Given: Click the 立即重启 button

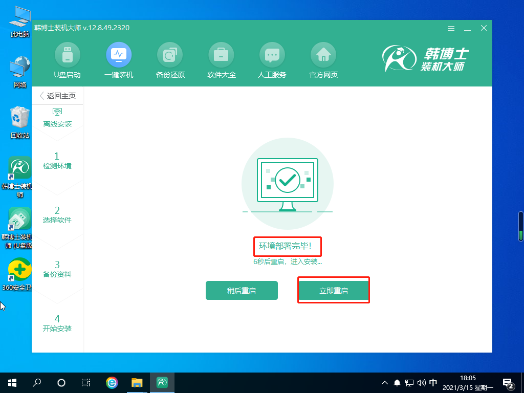Looking at the screenshot, I should [x=334, y=291].
